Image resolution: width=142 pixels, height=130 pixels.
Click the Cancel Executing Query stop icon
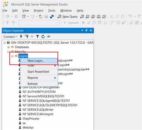[83, 23]
